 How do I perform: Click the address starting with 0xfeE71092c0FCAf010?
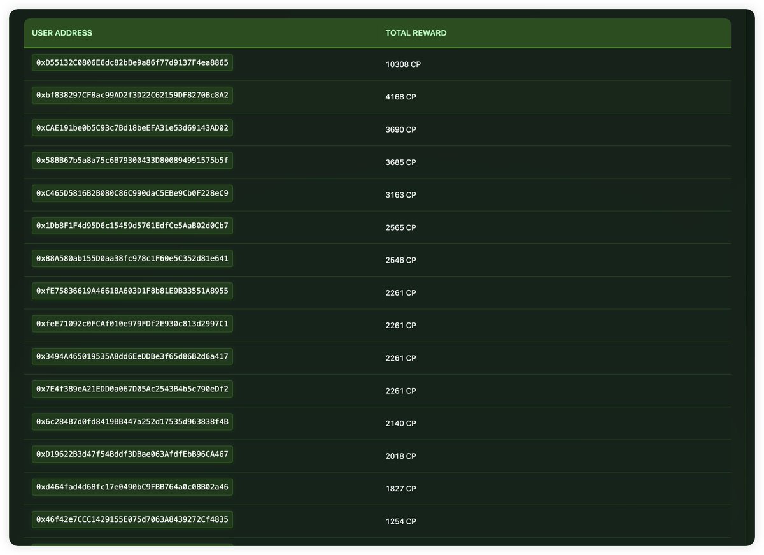click(131, 323)
